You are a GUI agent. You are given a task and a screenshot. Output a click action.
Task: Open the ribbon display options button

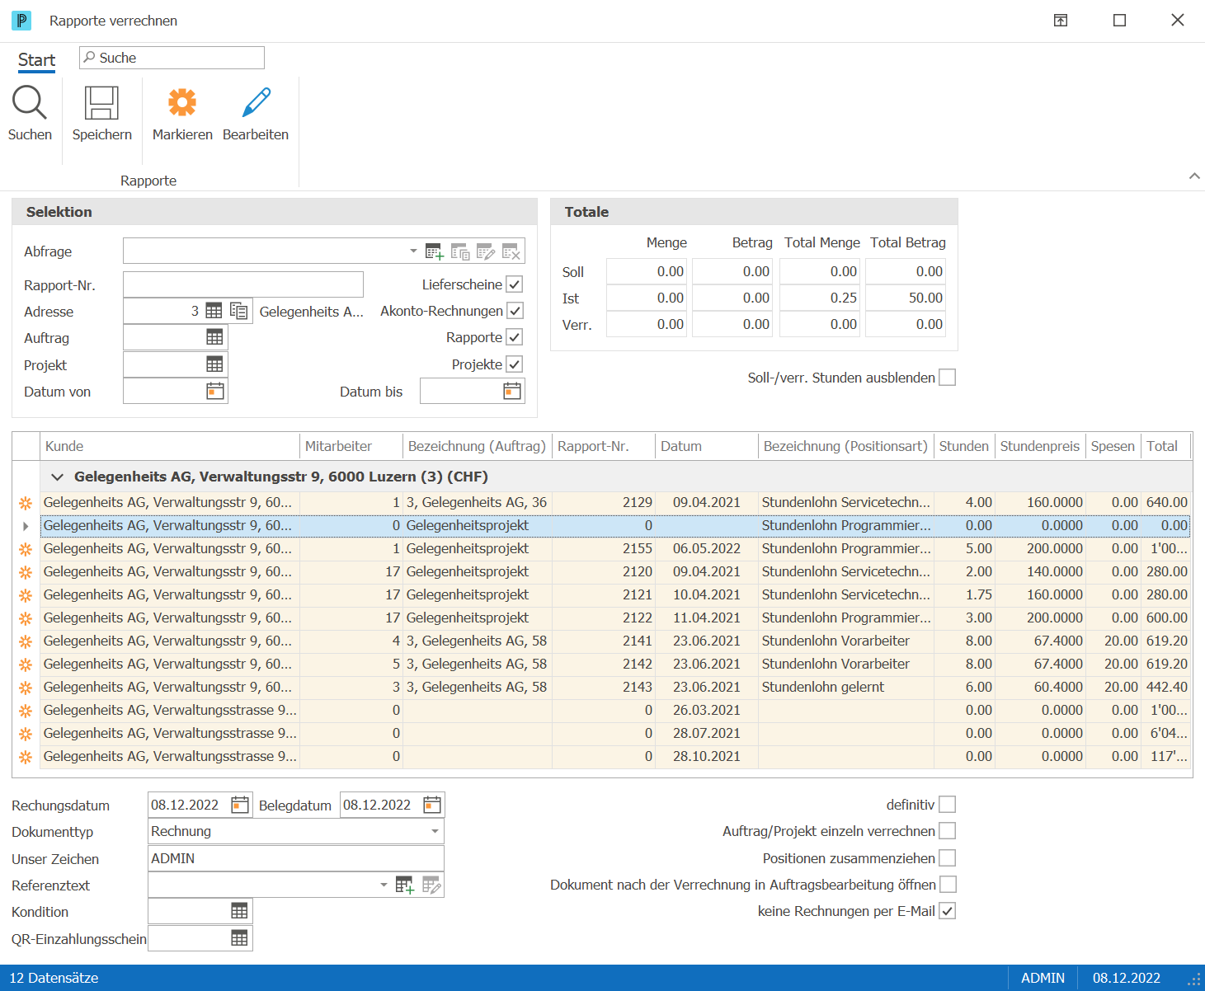pos(1061,21)
